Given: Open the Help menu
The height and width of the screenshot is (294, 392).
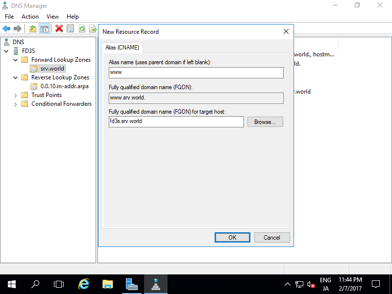Looking at the screenshot, I should 73,16.
